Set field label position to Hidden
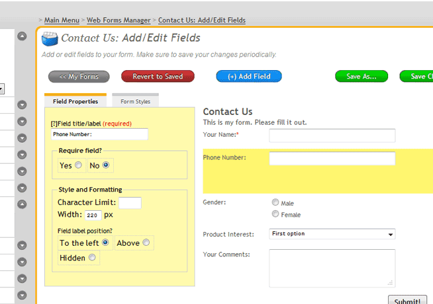433x304 pixels. pos(92,258)
